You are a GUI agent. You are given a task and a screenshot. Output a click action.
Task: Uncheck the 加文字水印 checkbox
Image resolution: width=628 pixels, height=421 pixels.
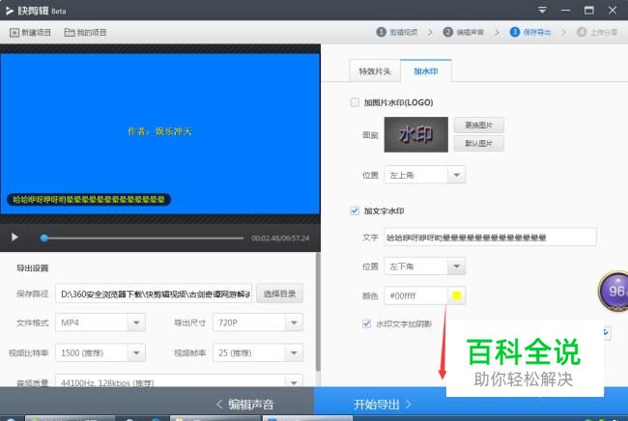tap(355, 210)
